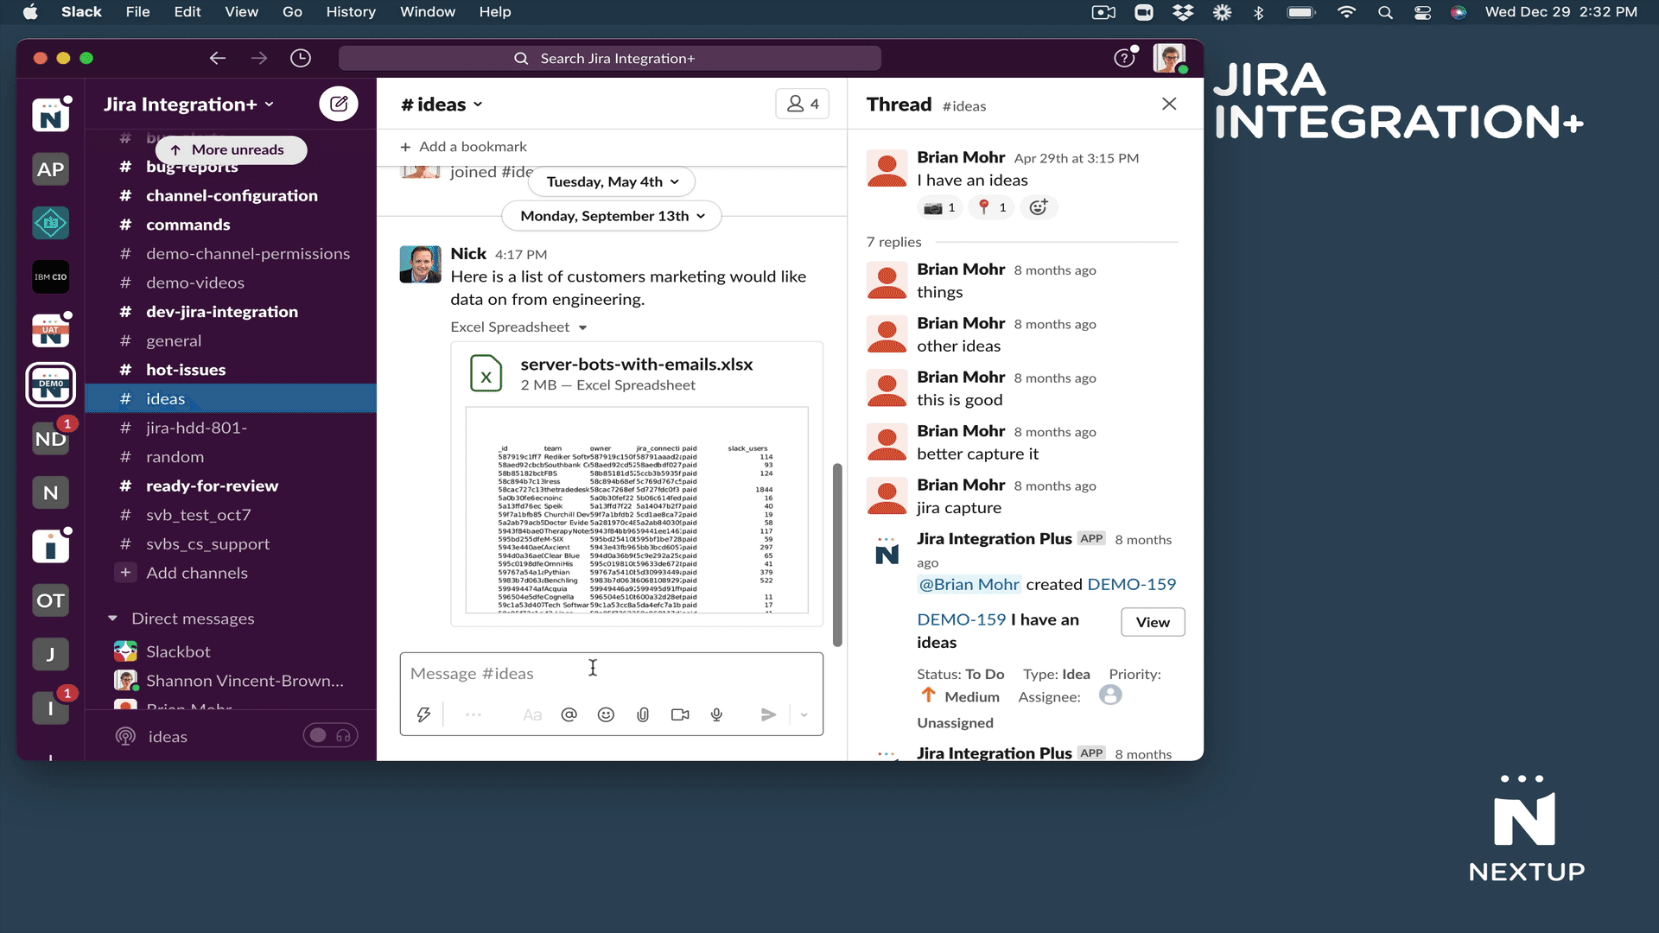The height and width of the screenshot is (933, 1659).
Task: Attach a file with paperclip icon
Action: [x=643, y=714]
